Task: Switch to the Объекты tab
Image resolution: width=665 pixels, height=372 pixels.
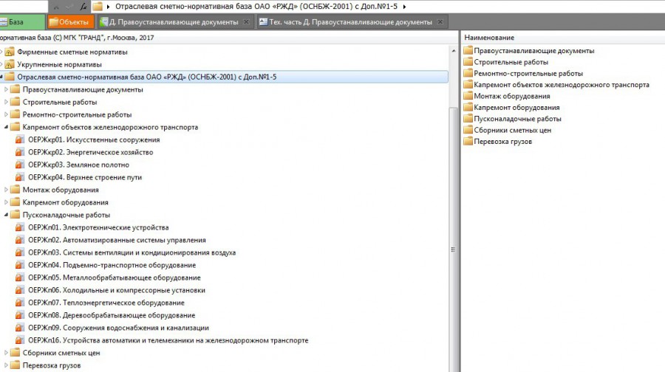Action: [69, 22]
